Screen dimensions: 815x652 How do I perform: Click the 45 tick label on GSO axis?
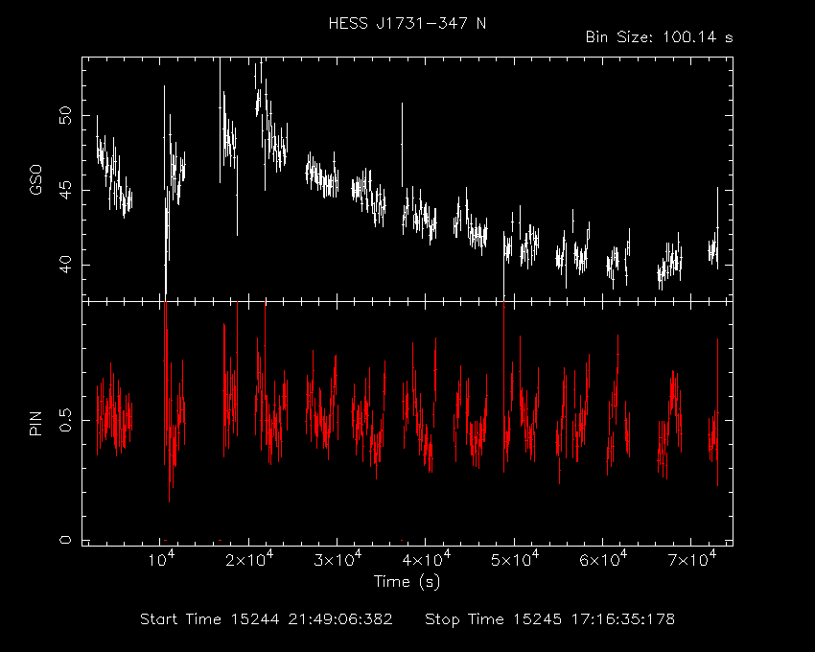tap(65, 190)
